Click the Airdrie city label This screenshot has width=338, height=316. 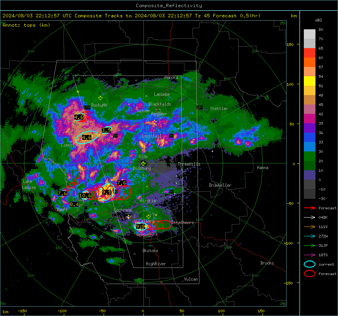pyautogui.click(x=148, y=201)
